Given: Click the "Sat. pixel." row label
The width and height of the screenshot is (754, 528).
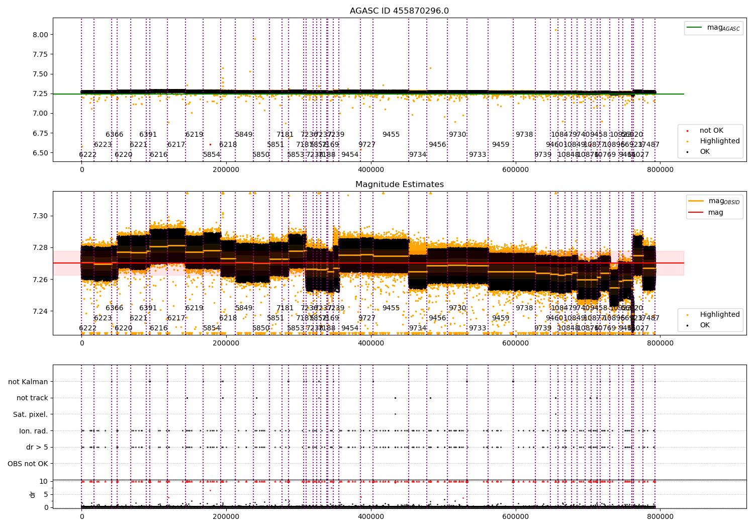Looking at the screenshot, I should tap(30, 414).
